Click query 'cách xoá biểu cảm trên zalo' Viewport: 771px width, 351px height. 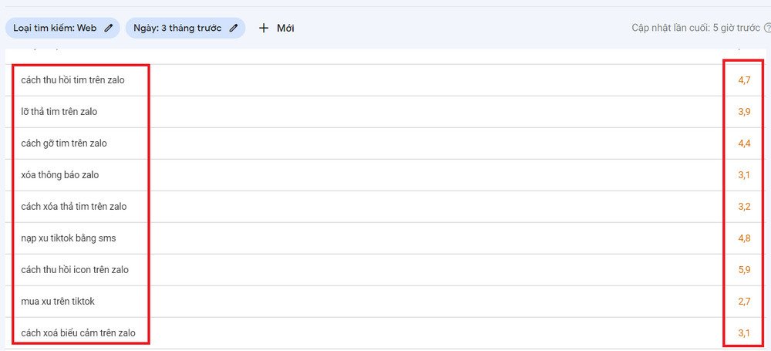click(x=78, y=333)
